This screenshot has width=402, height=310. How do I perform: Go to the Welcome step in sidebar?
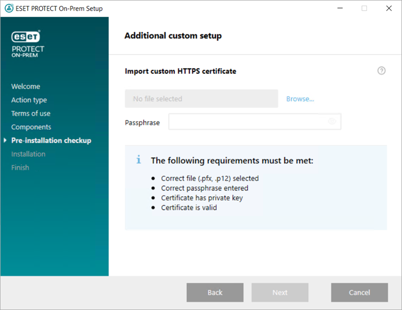25,86
